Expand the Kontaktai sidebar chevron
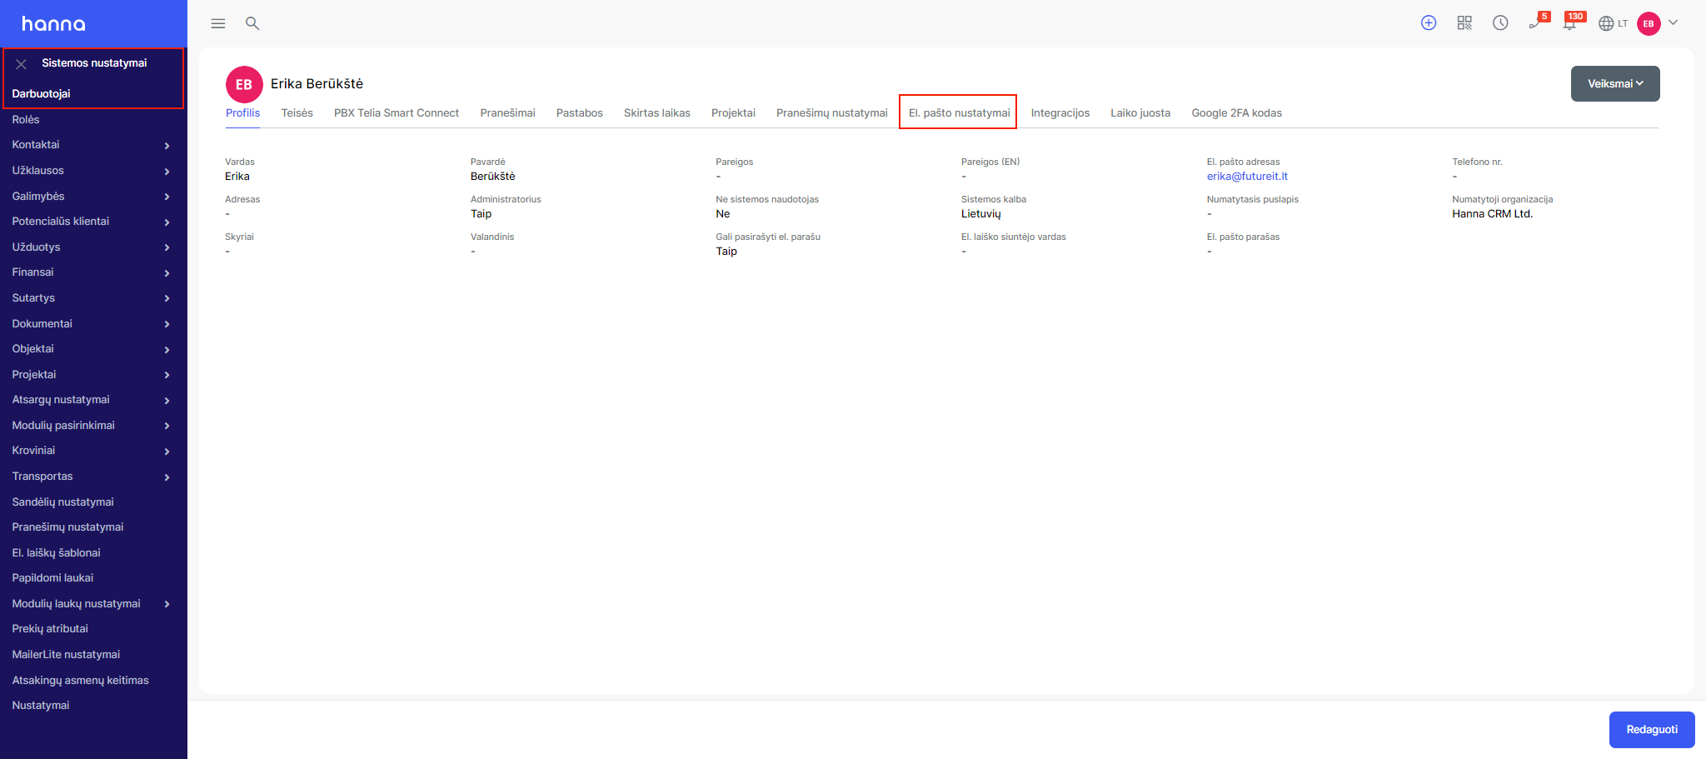Image resolution: width=1706 pixels, height=759 pixels. 167,146
